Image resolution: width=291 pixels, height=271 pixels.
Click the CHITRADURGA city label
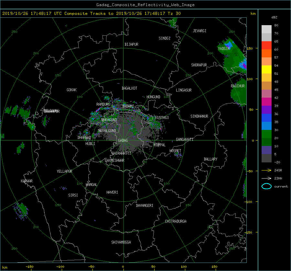pyautogui.click(x=176, y=221)
